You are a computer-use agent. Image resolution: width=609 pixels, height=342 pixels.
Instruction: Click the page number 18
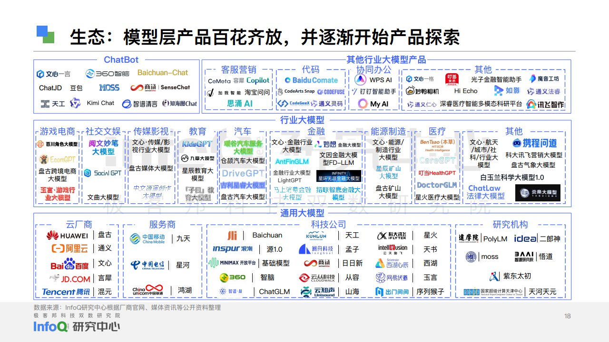click(567, 316)
